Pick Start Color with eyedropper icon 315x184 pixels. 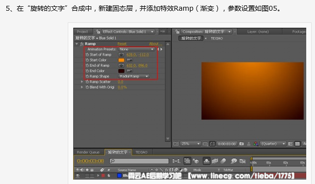(130, 60)
